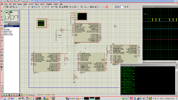Click the red Electrical Rules Check icon
This screenshot has width=178, height=100.
[x=107, y=7]
